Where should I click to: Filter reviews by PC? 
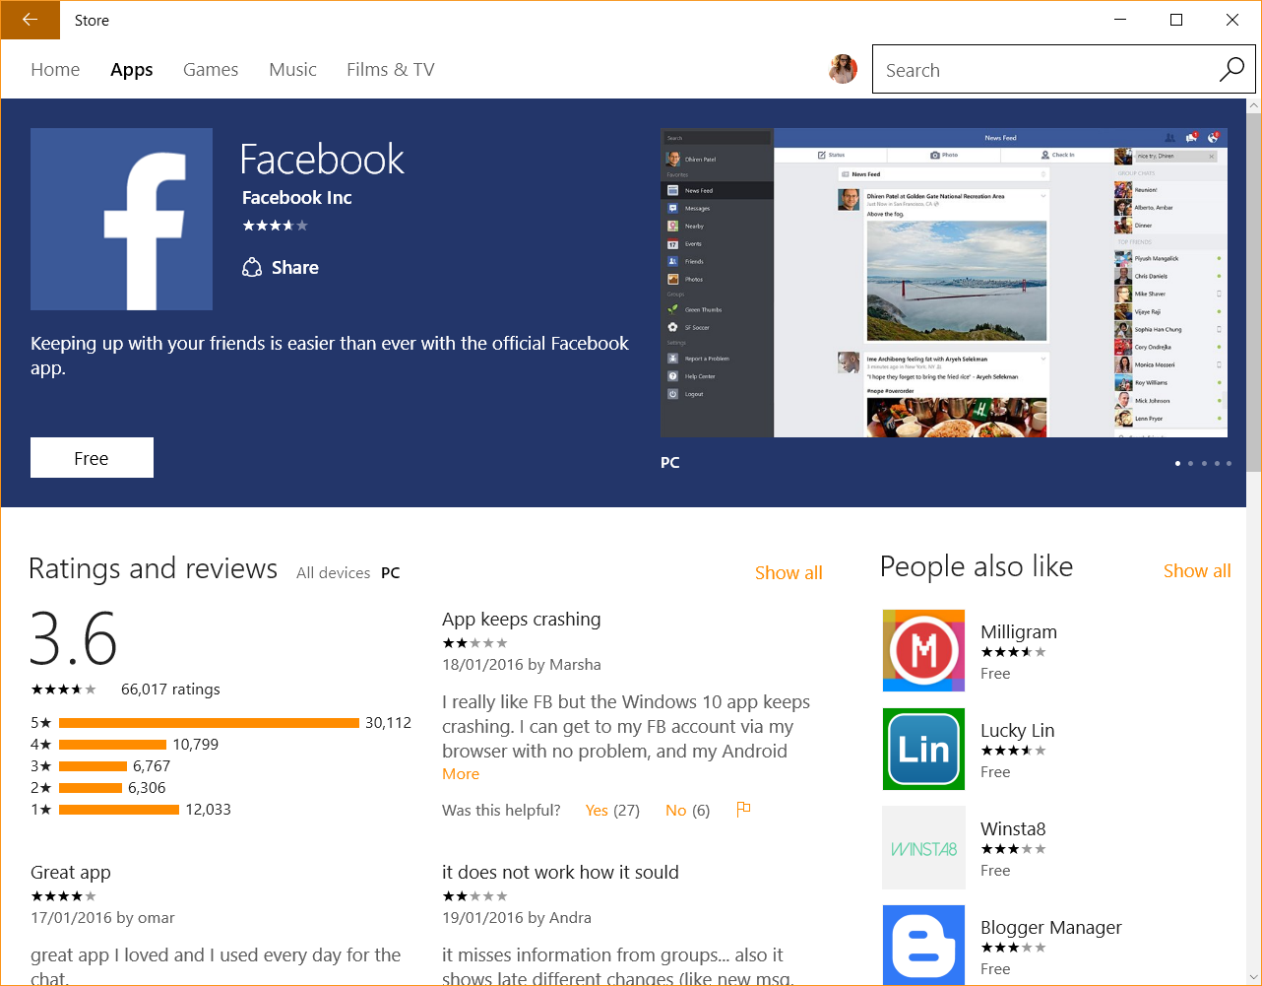click(390, 572)
